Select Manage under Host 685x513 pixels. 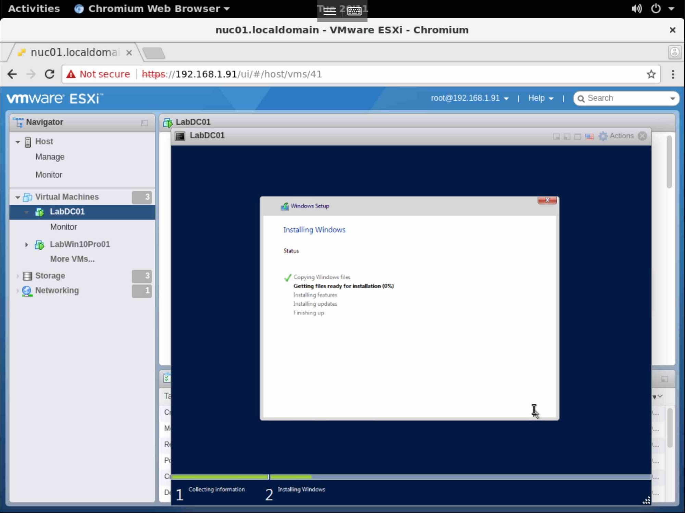click(50, 157)
